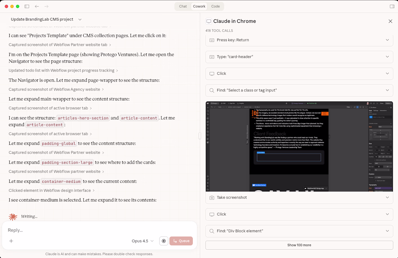Open Clicked element in Webflow design interface link
The image size is (398, 258).
click(51, 190)
